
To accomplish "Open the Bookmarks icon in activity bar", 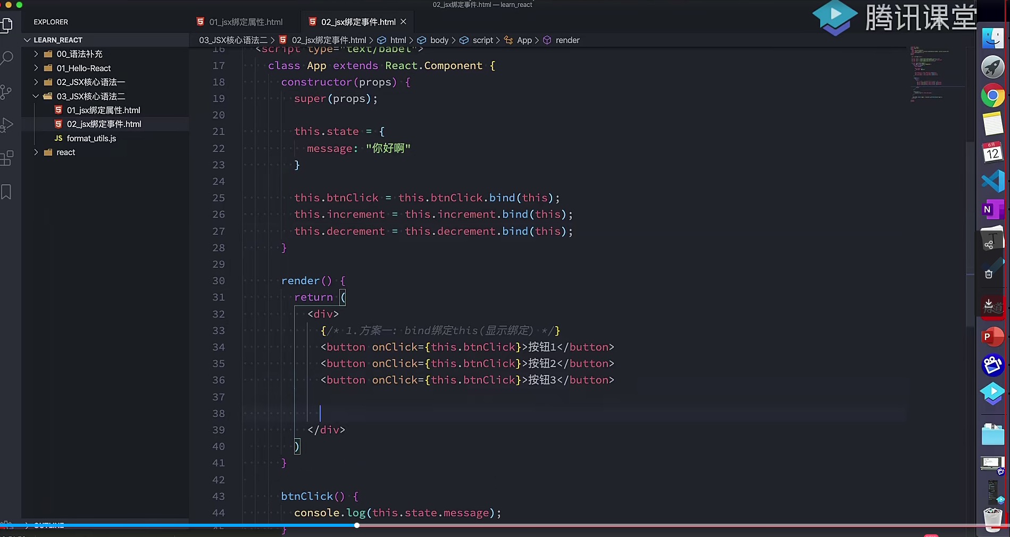I will coord(6,192).
